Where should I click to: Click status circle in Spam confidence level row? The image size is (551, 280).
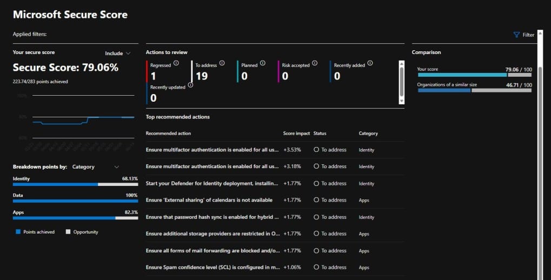[316, 268]
